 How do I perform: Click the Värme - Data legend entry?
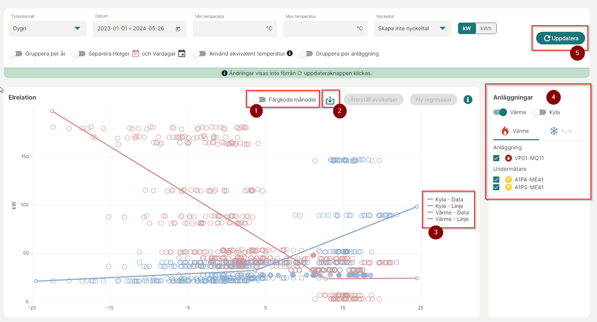pos(448,212)
